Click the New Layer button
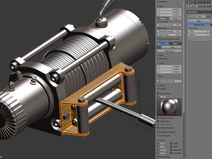The image size is (212, 159). [169, 51]
